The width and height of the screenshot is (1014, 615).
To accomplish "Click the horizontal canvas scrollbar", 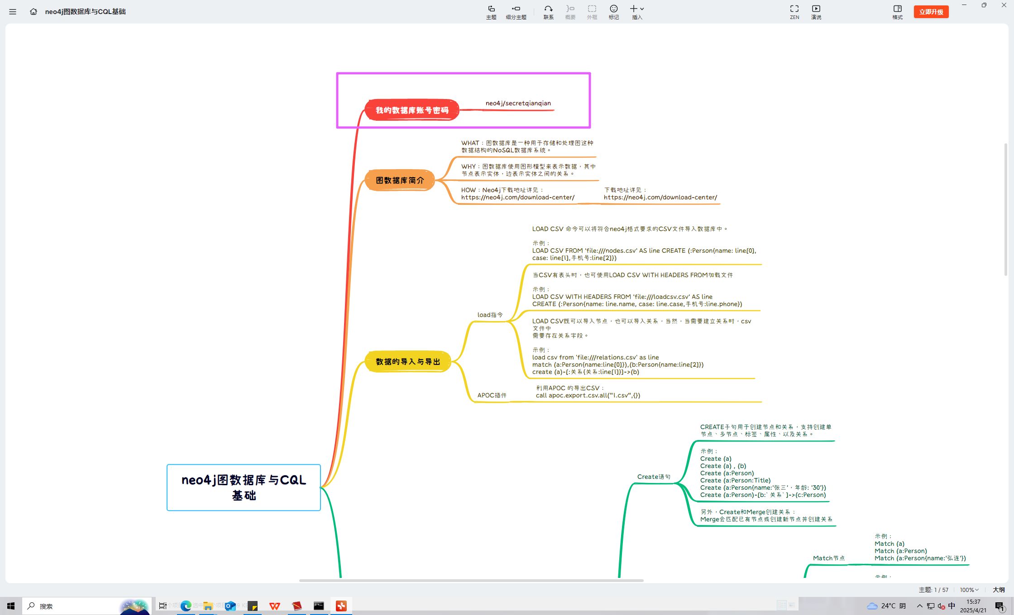I will pyautogui.click(x=471, y=580).
